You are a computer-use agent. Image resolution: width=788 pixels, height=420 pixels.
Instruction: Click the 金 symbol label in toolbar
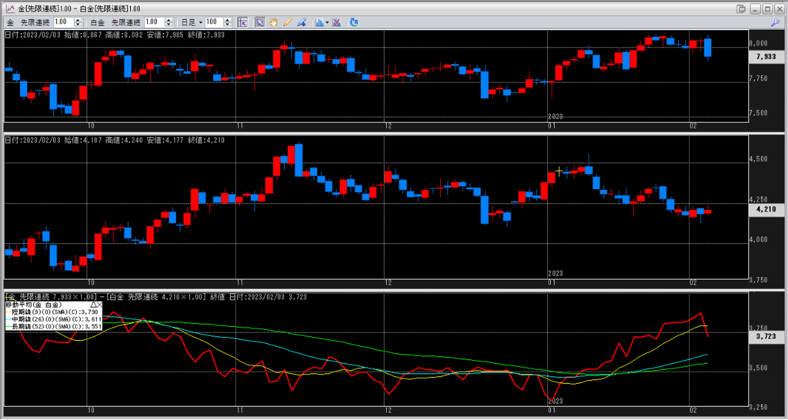coord(10,22)
